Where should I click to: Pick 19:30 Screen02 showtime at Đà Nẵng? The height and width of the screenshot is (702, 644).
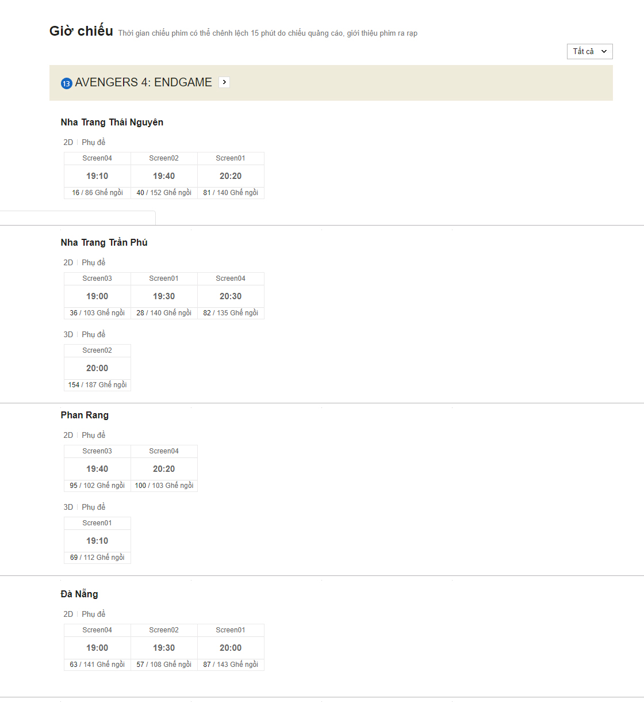click(164, 648)
